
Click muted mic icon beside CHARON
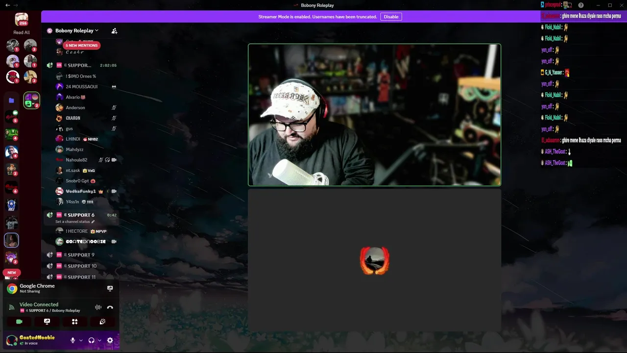tap(114, 118)
